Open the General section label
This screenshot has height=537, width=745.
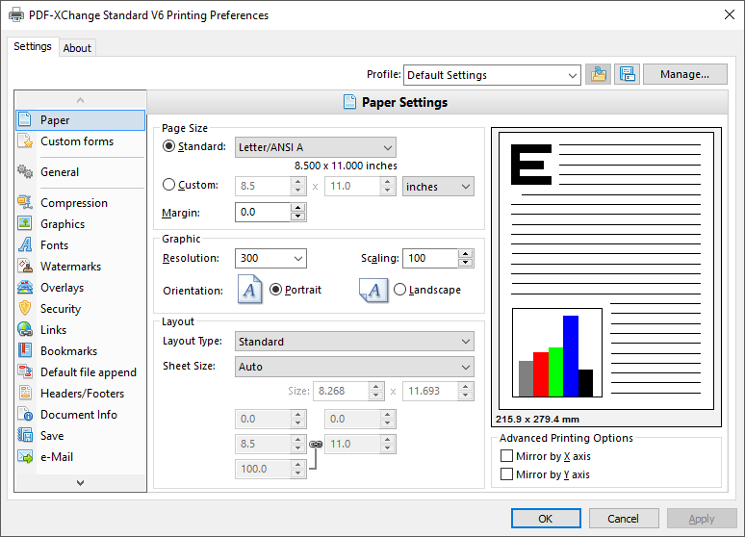[60, 172]
